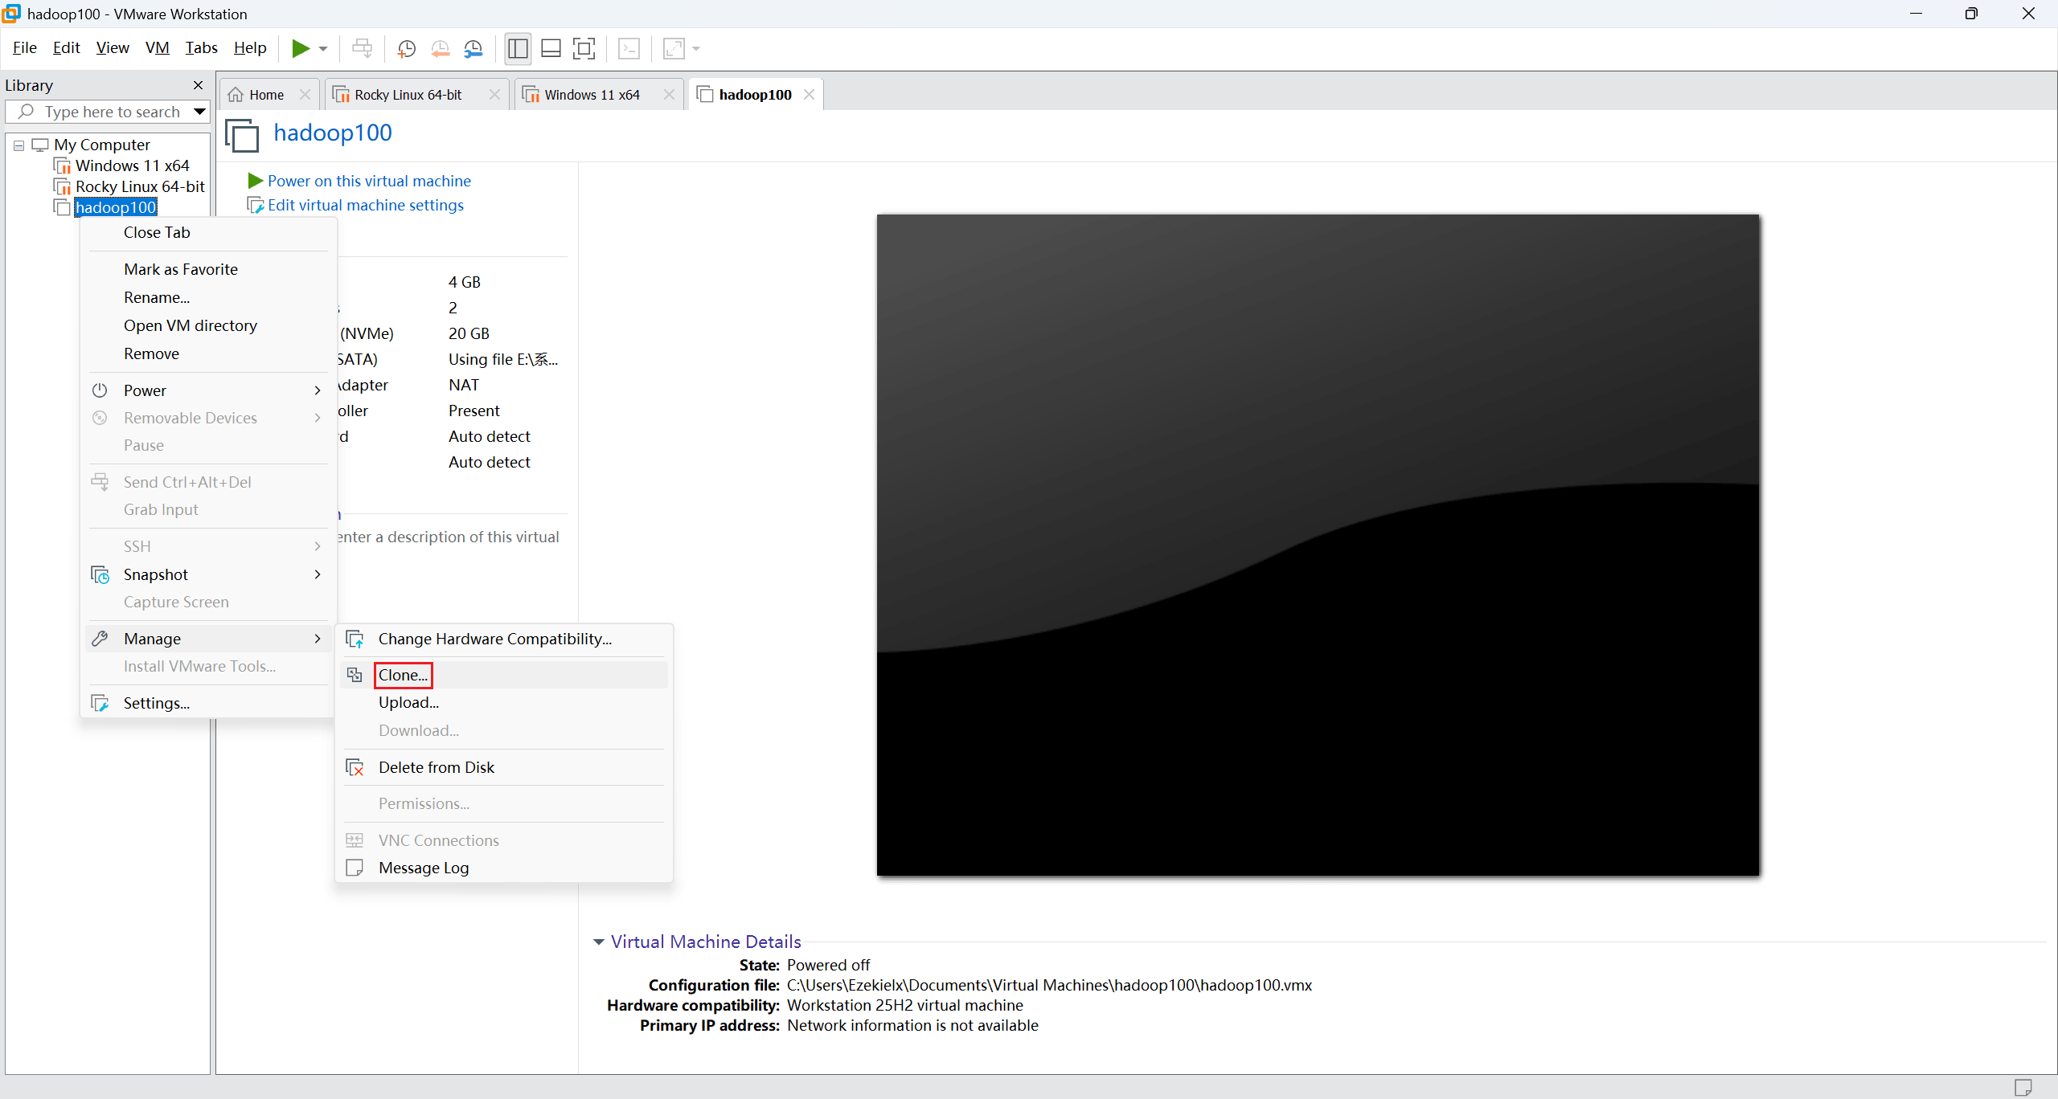Image resolution: width=2058 pixels, height=1099 pixels.
Task: Click Change Hardware Compatibility icon
Action: (355, 639)
